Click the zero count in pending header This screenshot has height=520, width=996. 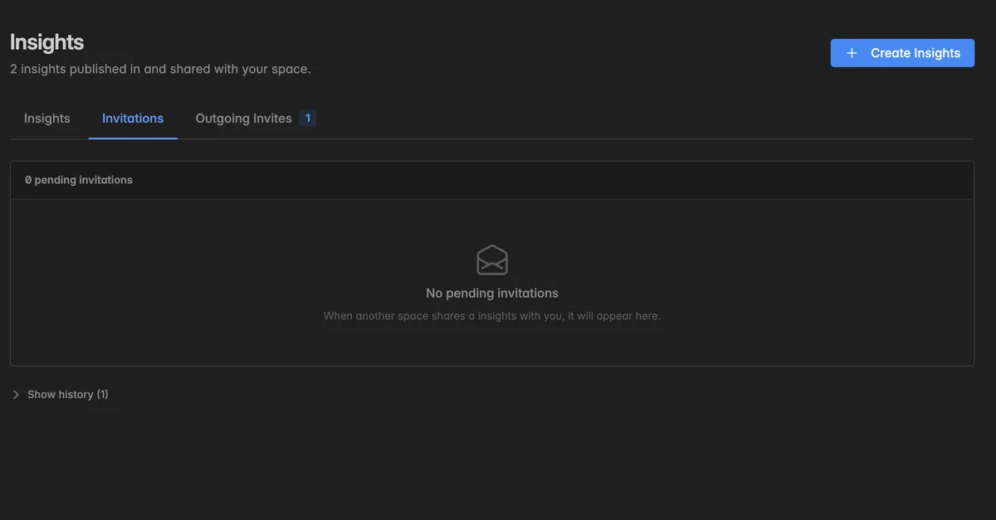[28, 180]
